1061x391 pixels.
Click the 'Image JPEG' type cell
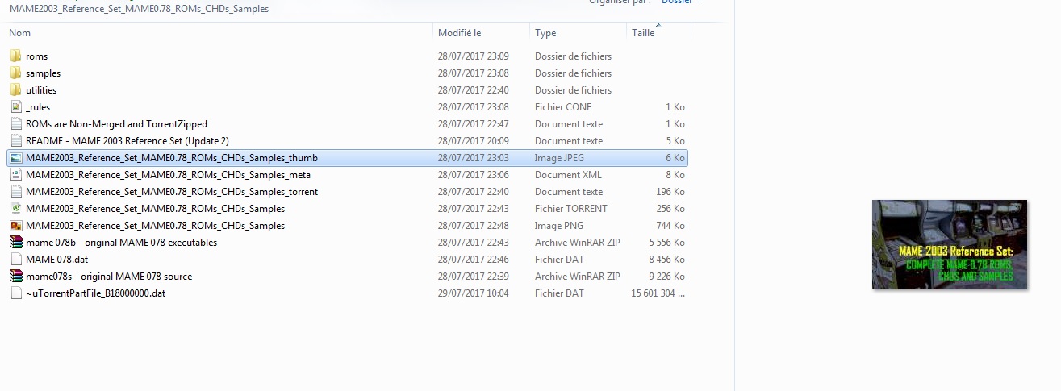click(x=559, y=158)
